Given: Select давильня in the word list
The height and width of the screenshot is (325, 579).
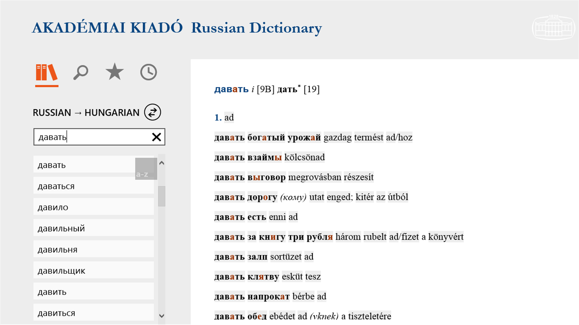Looking at the screenshot, I should pos(94,250).
